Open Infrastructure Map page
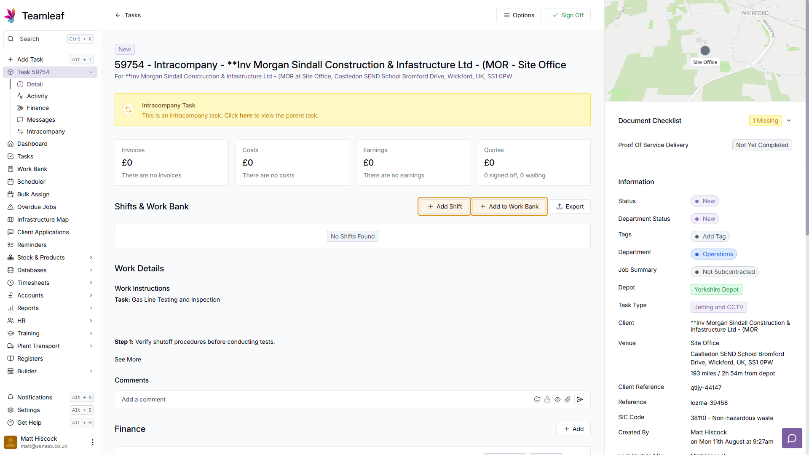Screen dimensions: 809x455 (x=51, y=219)
